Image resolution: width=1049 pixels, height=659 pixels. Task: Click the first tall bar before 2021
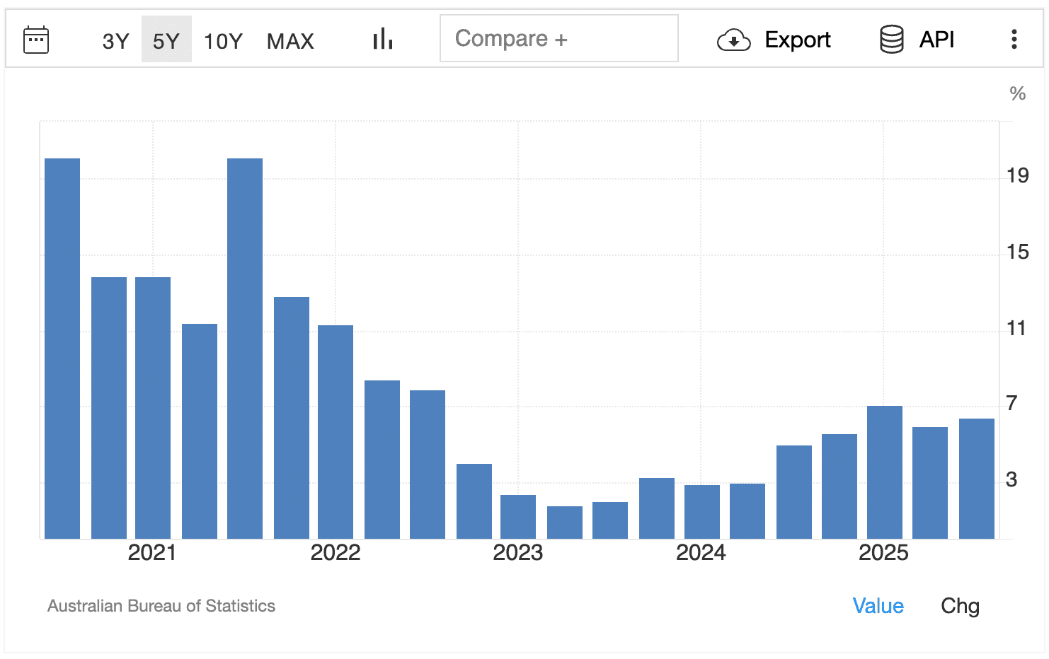coord(62,349)
